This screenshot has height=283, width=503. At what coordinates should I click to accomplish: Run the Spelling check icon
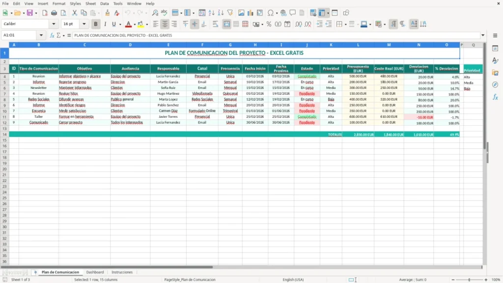tap(164, 13)
